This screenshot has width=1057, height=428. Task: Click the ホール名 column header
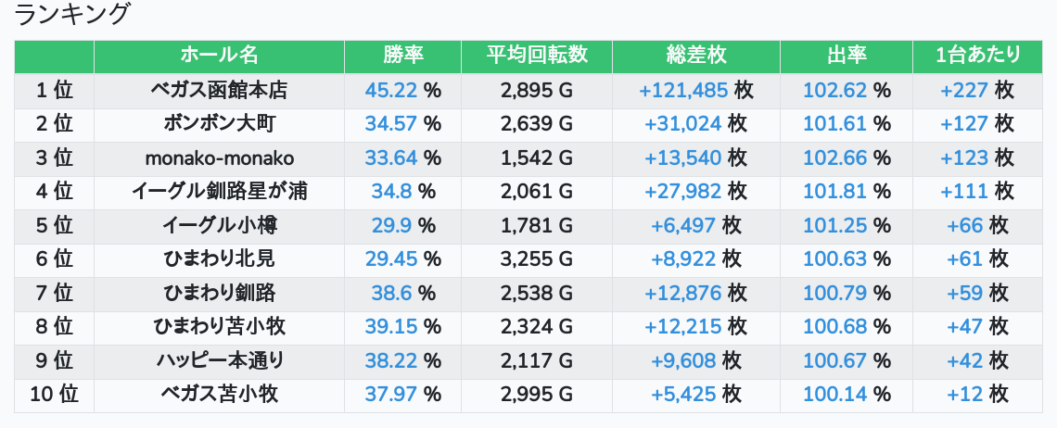(x=219, y=56)
